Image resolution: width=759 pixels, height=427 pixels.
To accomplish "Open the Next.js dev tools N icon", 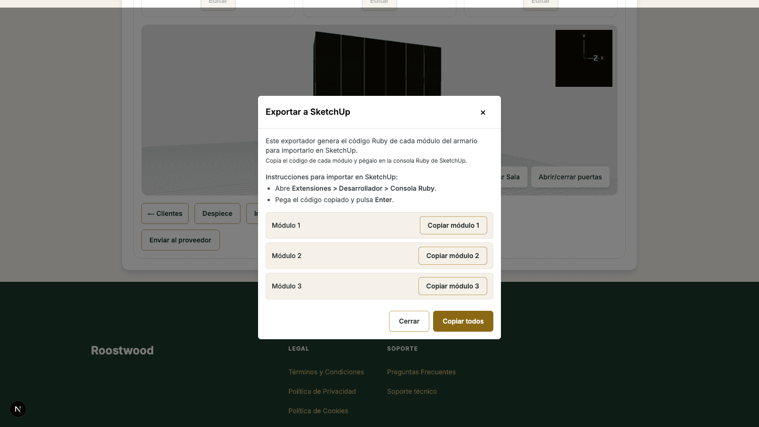I will coord(18,409).
